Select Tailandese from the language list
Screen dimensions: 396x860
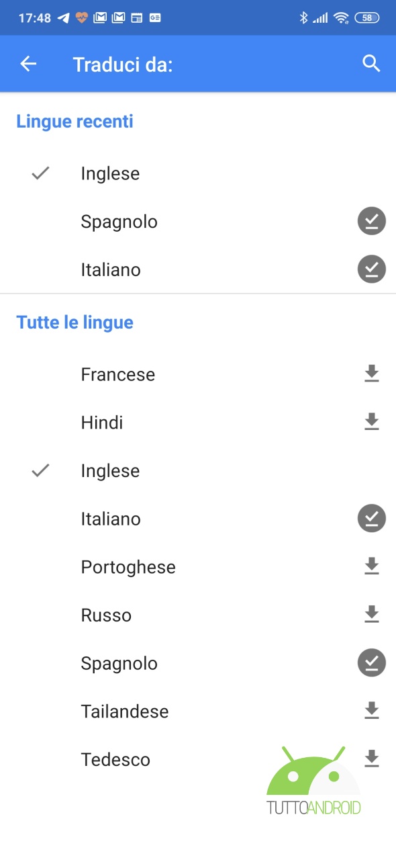tap(198, 712)
